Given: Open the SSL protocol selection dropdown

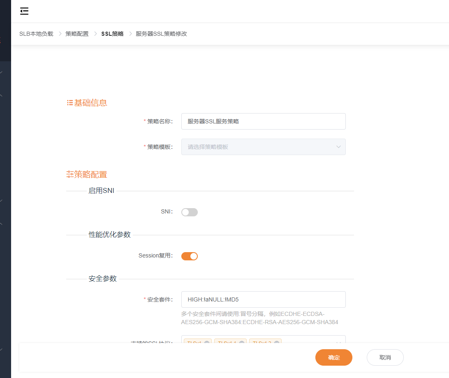Looking at the screenshot, I should (x=338, y=343).
